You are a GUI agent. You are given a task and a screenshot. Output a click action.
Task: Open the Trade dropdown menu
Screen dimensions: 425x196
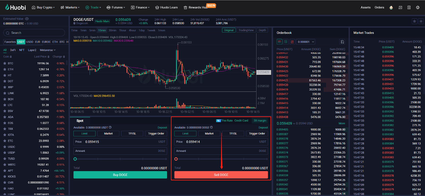(93, 7)
